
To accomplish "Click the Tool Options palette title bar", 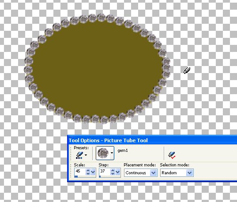I will pos(152,140).
